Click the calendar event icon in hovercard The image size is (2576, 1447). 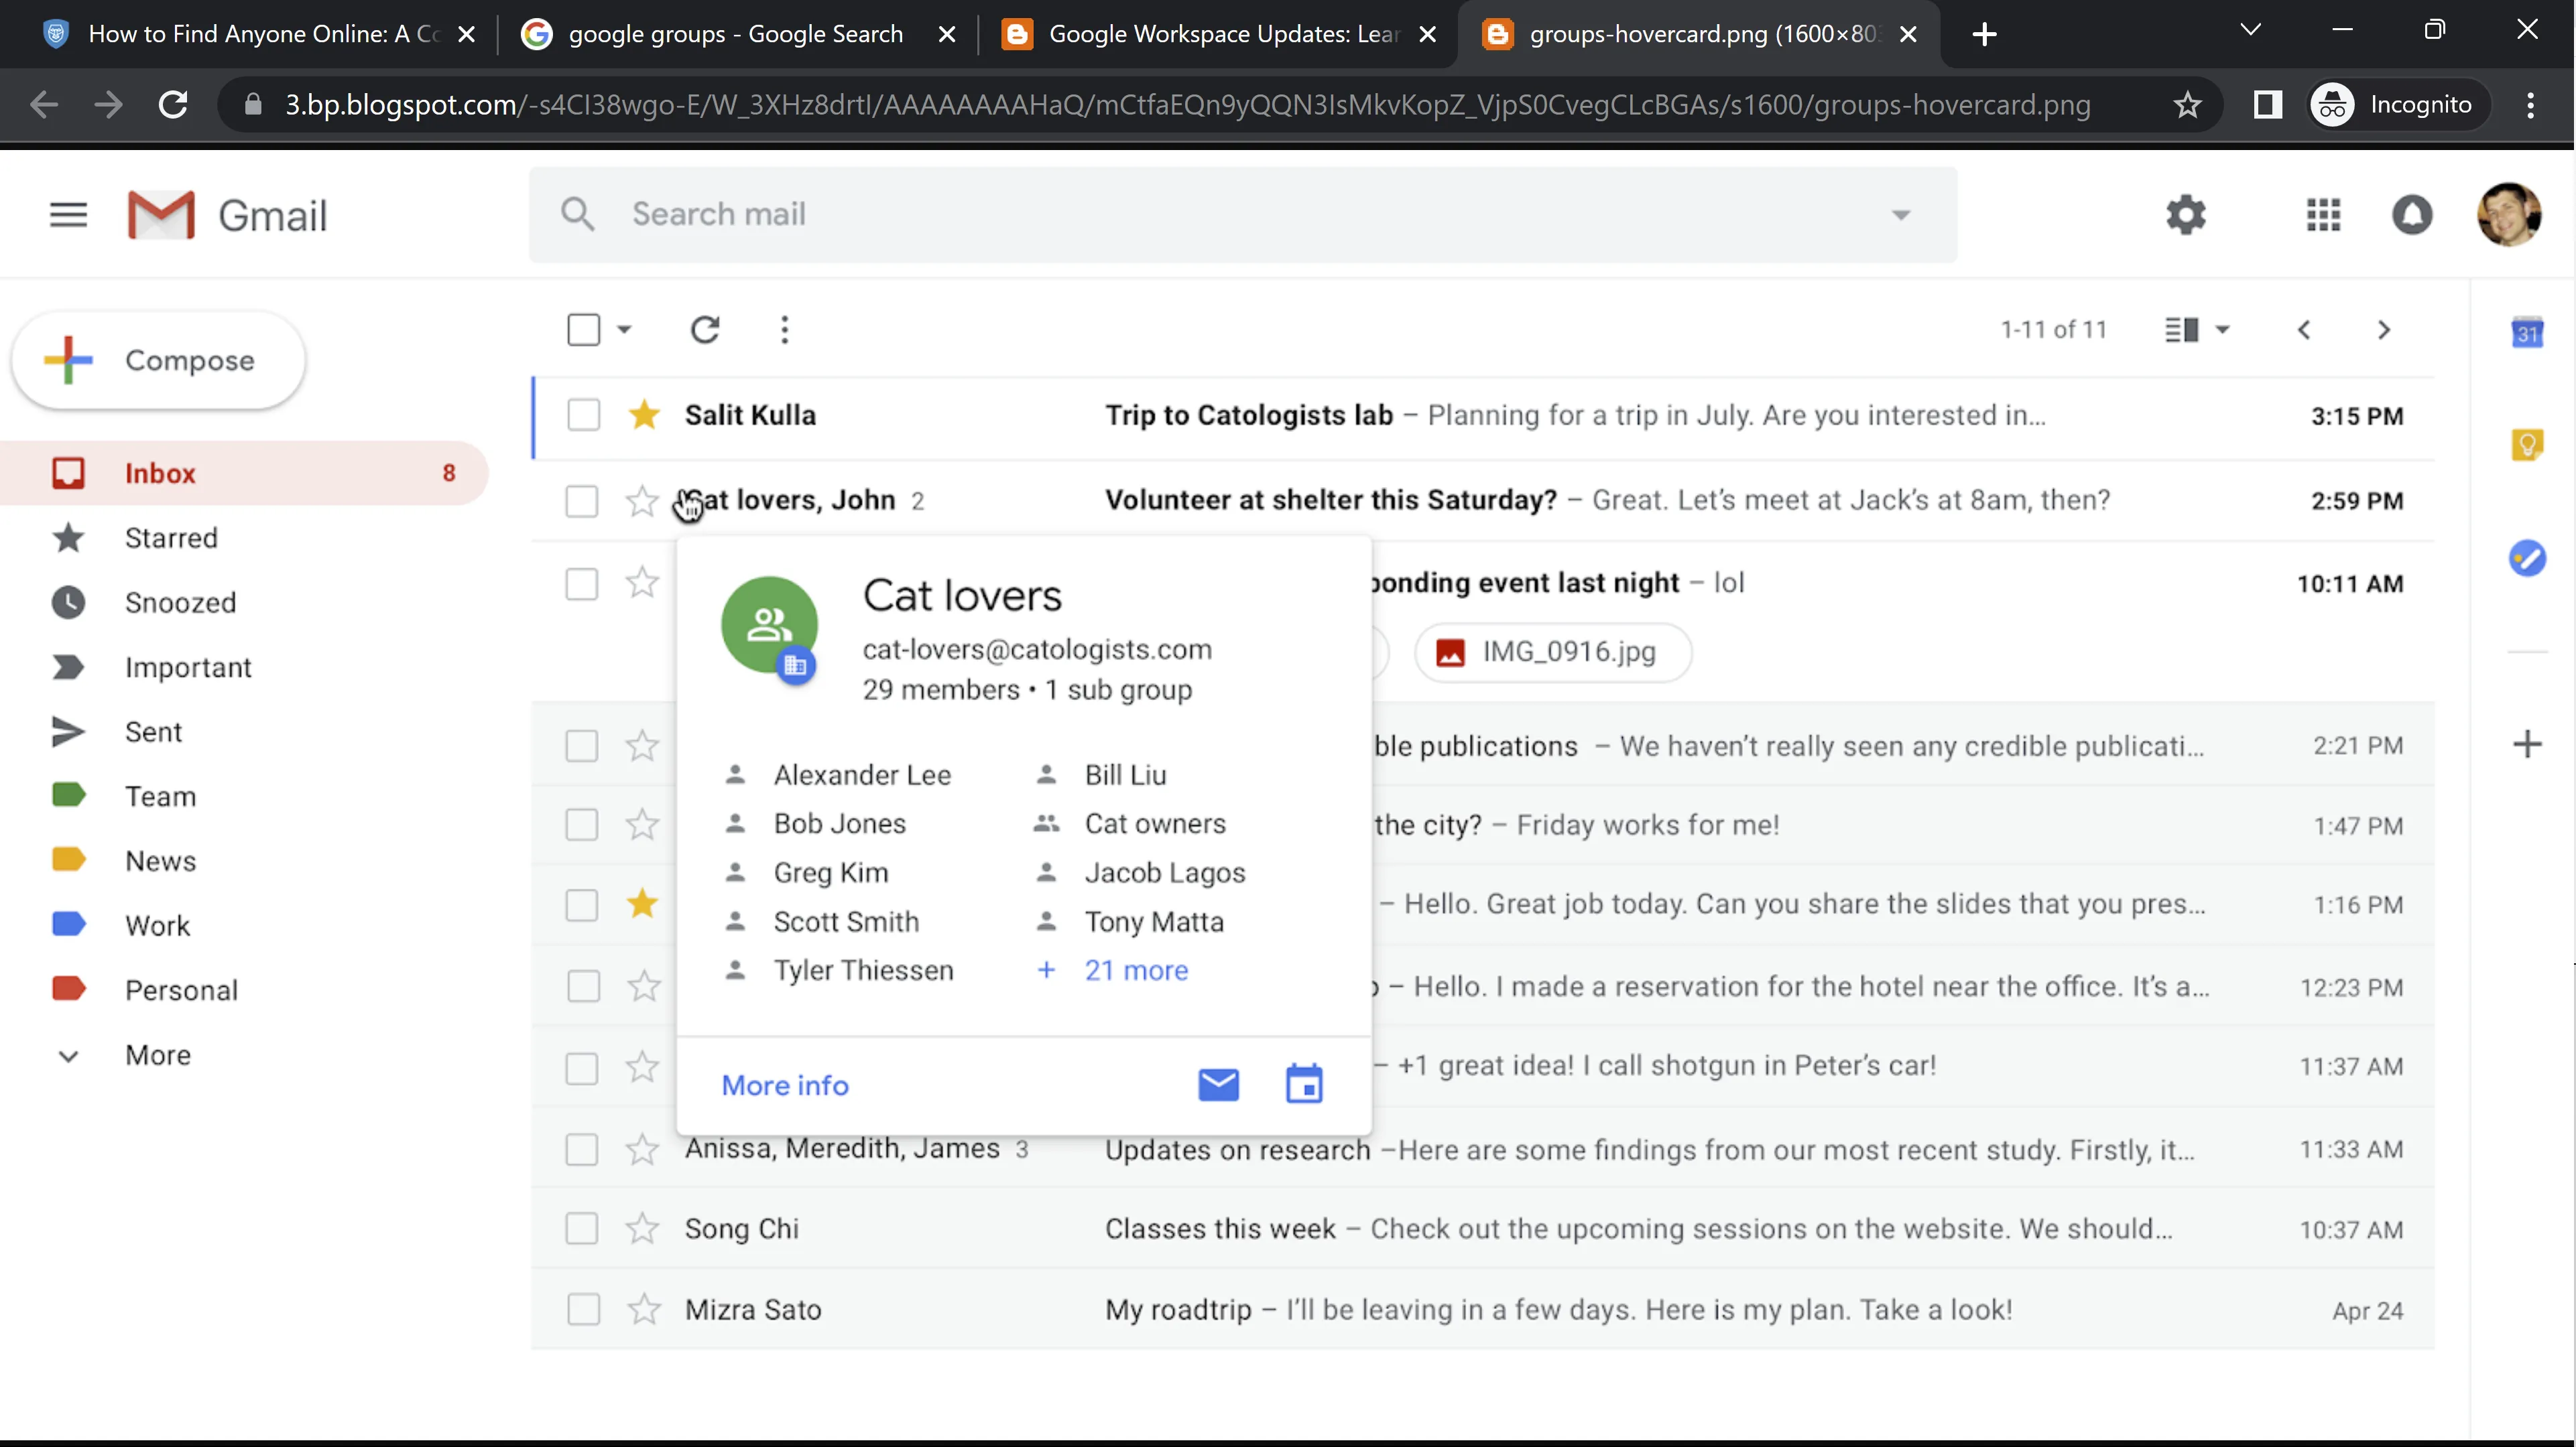pos(1304,1085)
